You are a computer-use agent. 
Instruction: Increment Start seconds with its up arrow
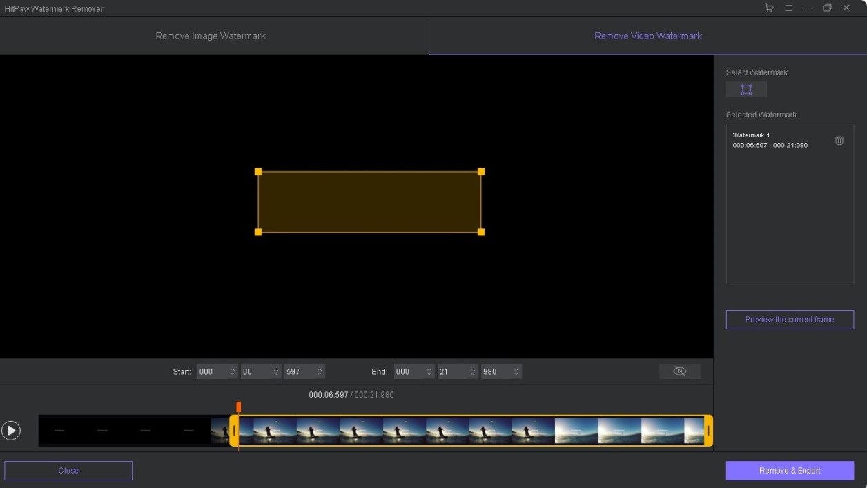pos(275,369)
